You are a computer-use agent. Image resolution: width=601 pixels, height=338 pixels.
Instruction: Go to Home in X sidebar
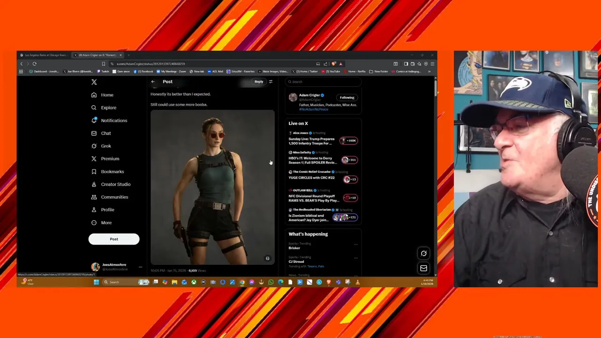(102, 95)
